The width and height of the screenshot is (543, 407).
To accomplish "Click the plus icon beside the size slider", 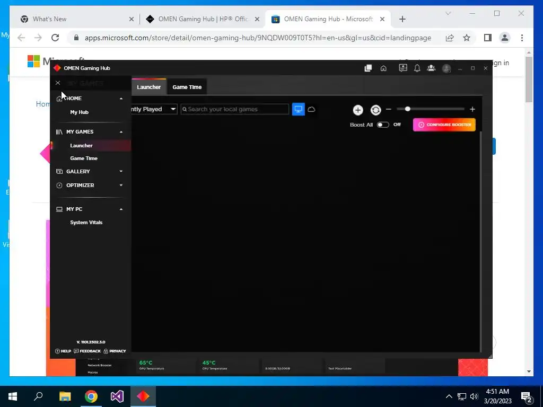I will coord(472,109).
